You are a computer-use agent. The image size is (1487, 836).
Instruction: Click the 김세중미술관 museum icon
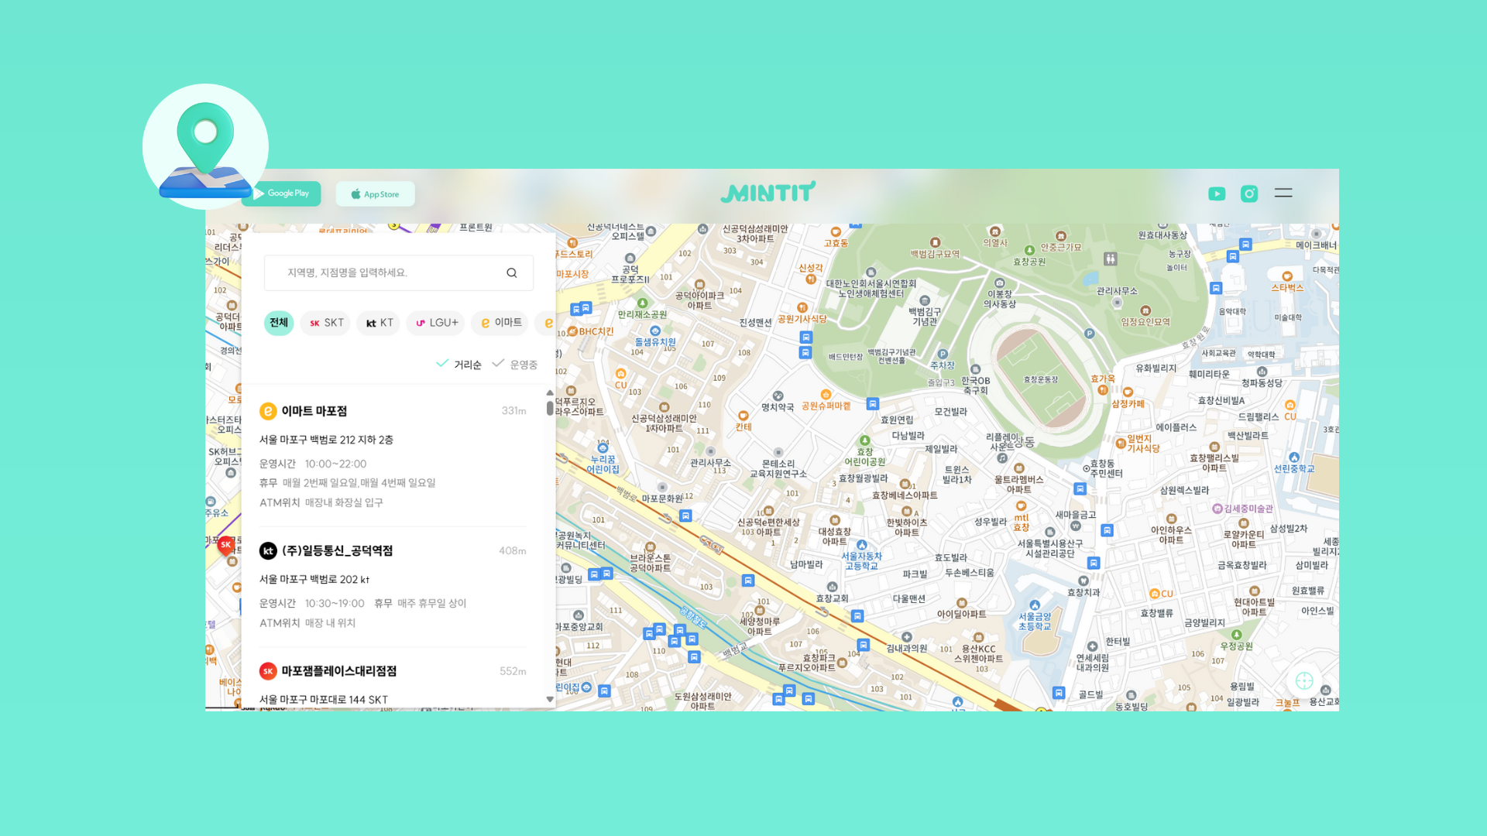point(1217,509)
